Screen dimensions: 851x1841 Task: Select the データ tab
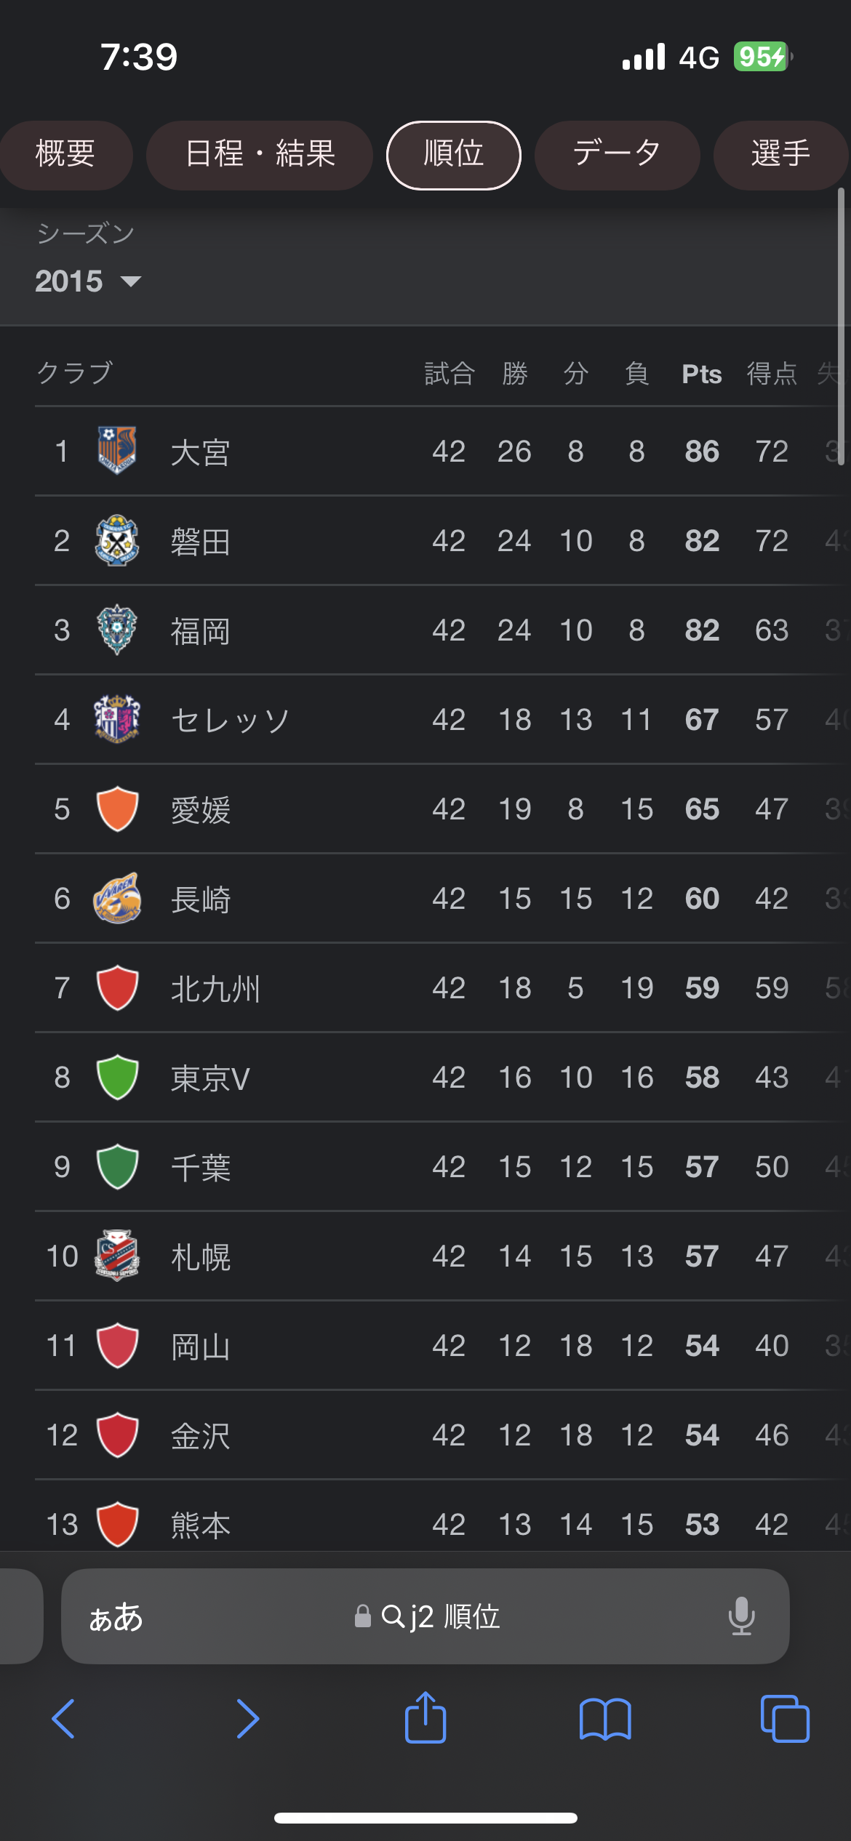click(x=617, y=154)
